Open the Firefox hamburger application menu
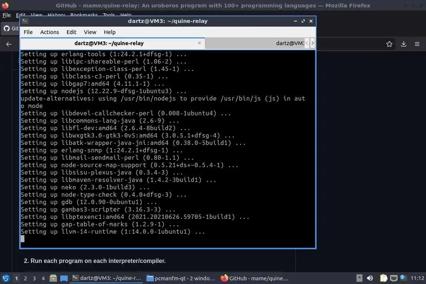 (417, 44)
